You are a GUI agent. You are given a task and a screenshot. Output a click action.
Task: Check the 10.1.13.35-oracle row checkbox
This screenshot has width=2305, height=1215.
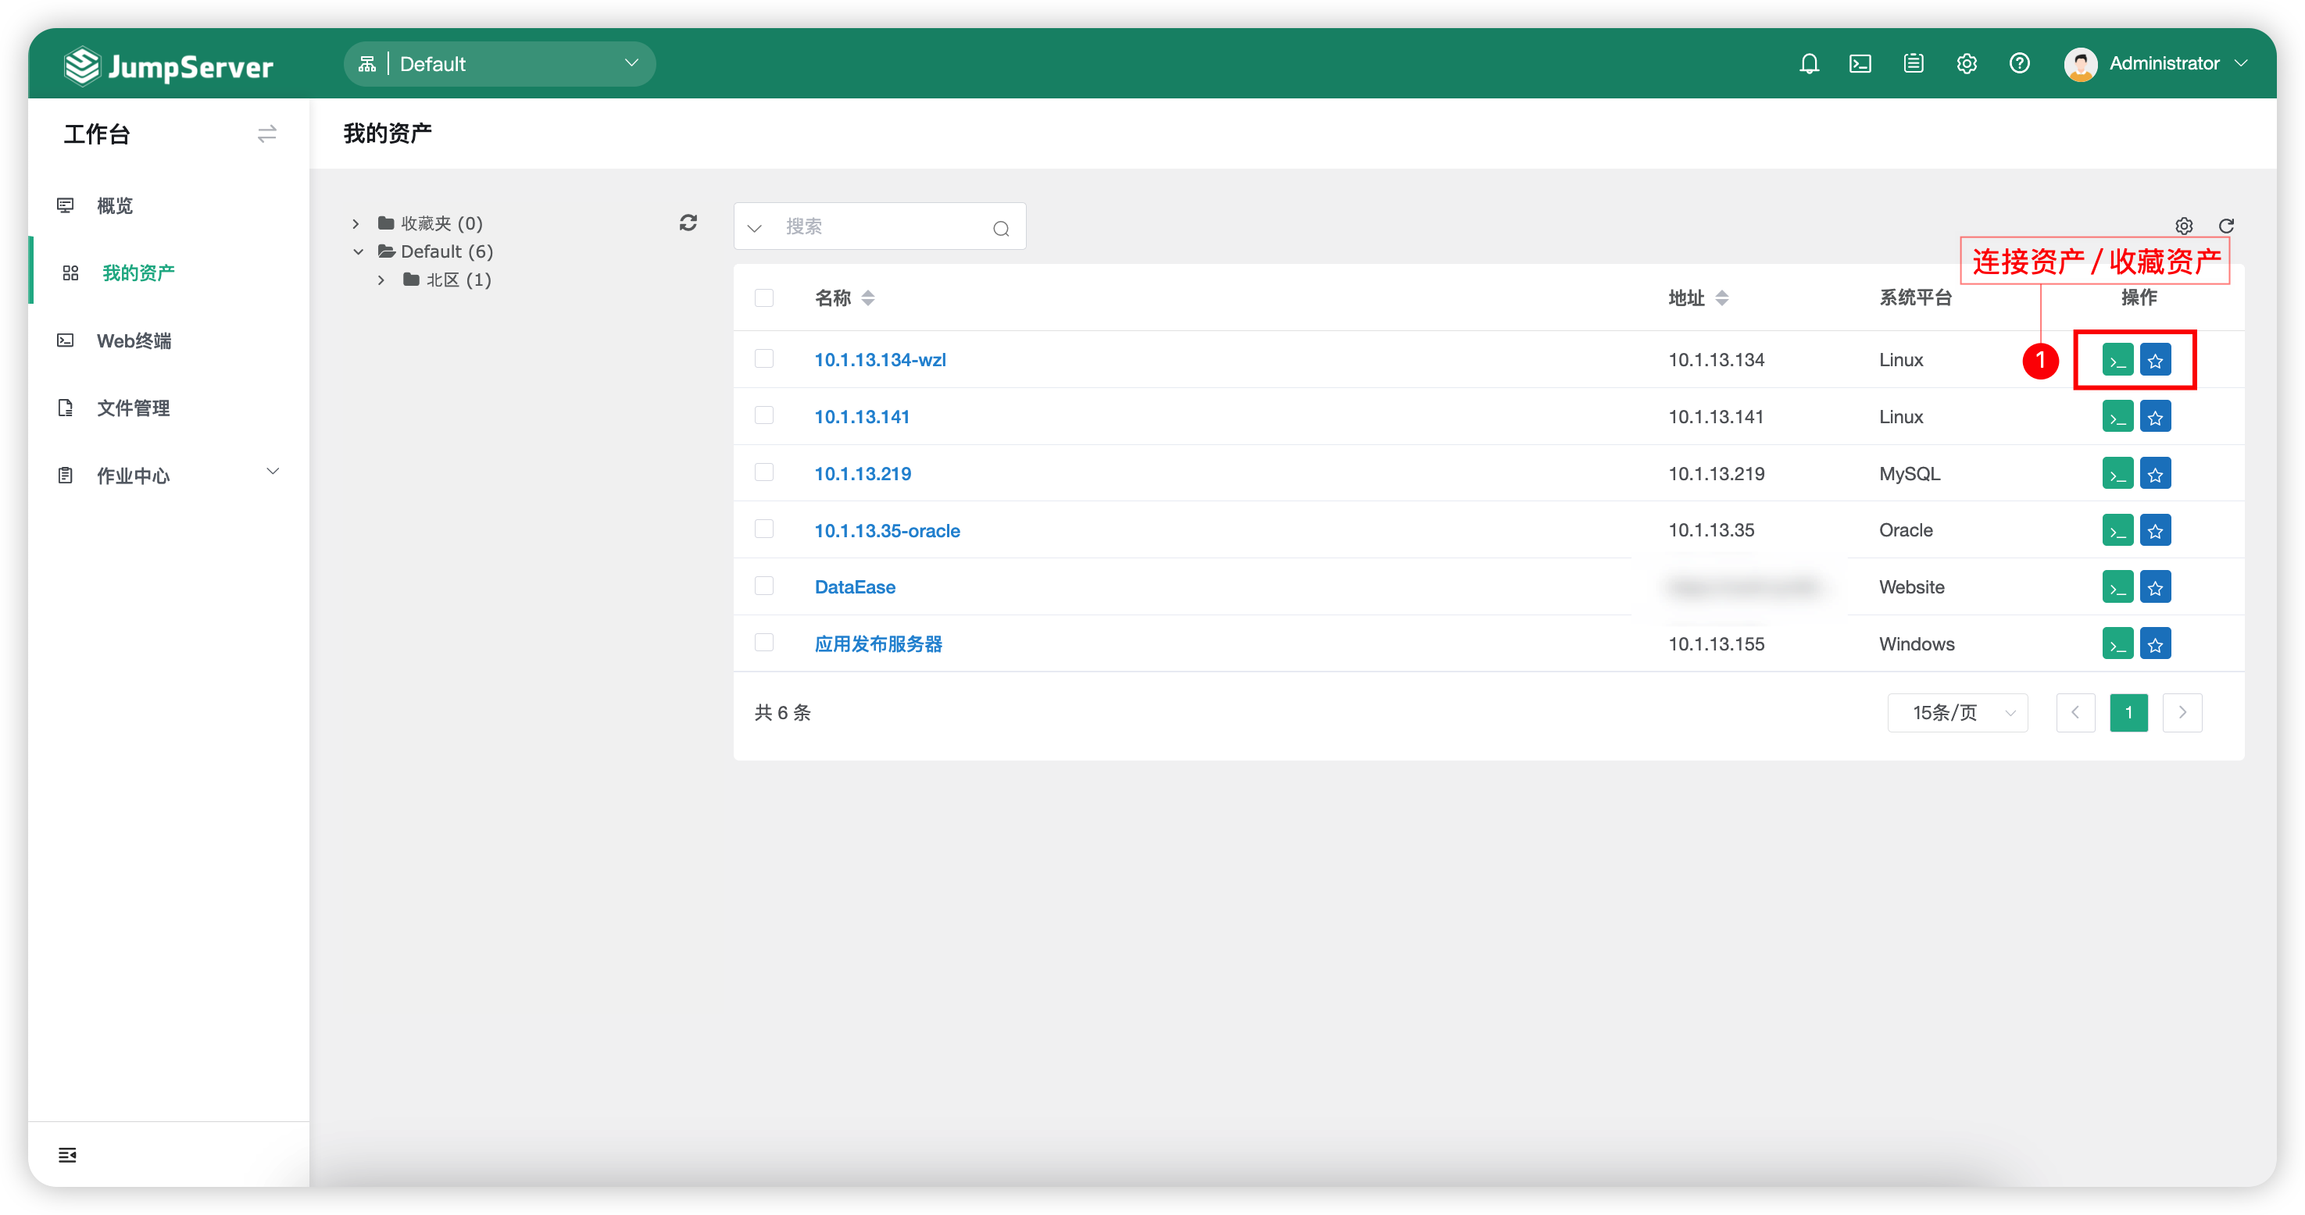(x=763, y=529)
